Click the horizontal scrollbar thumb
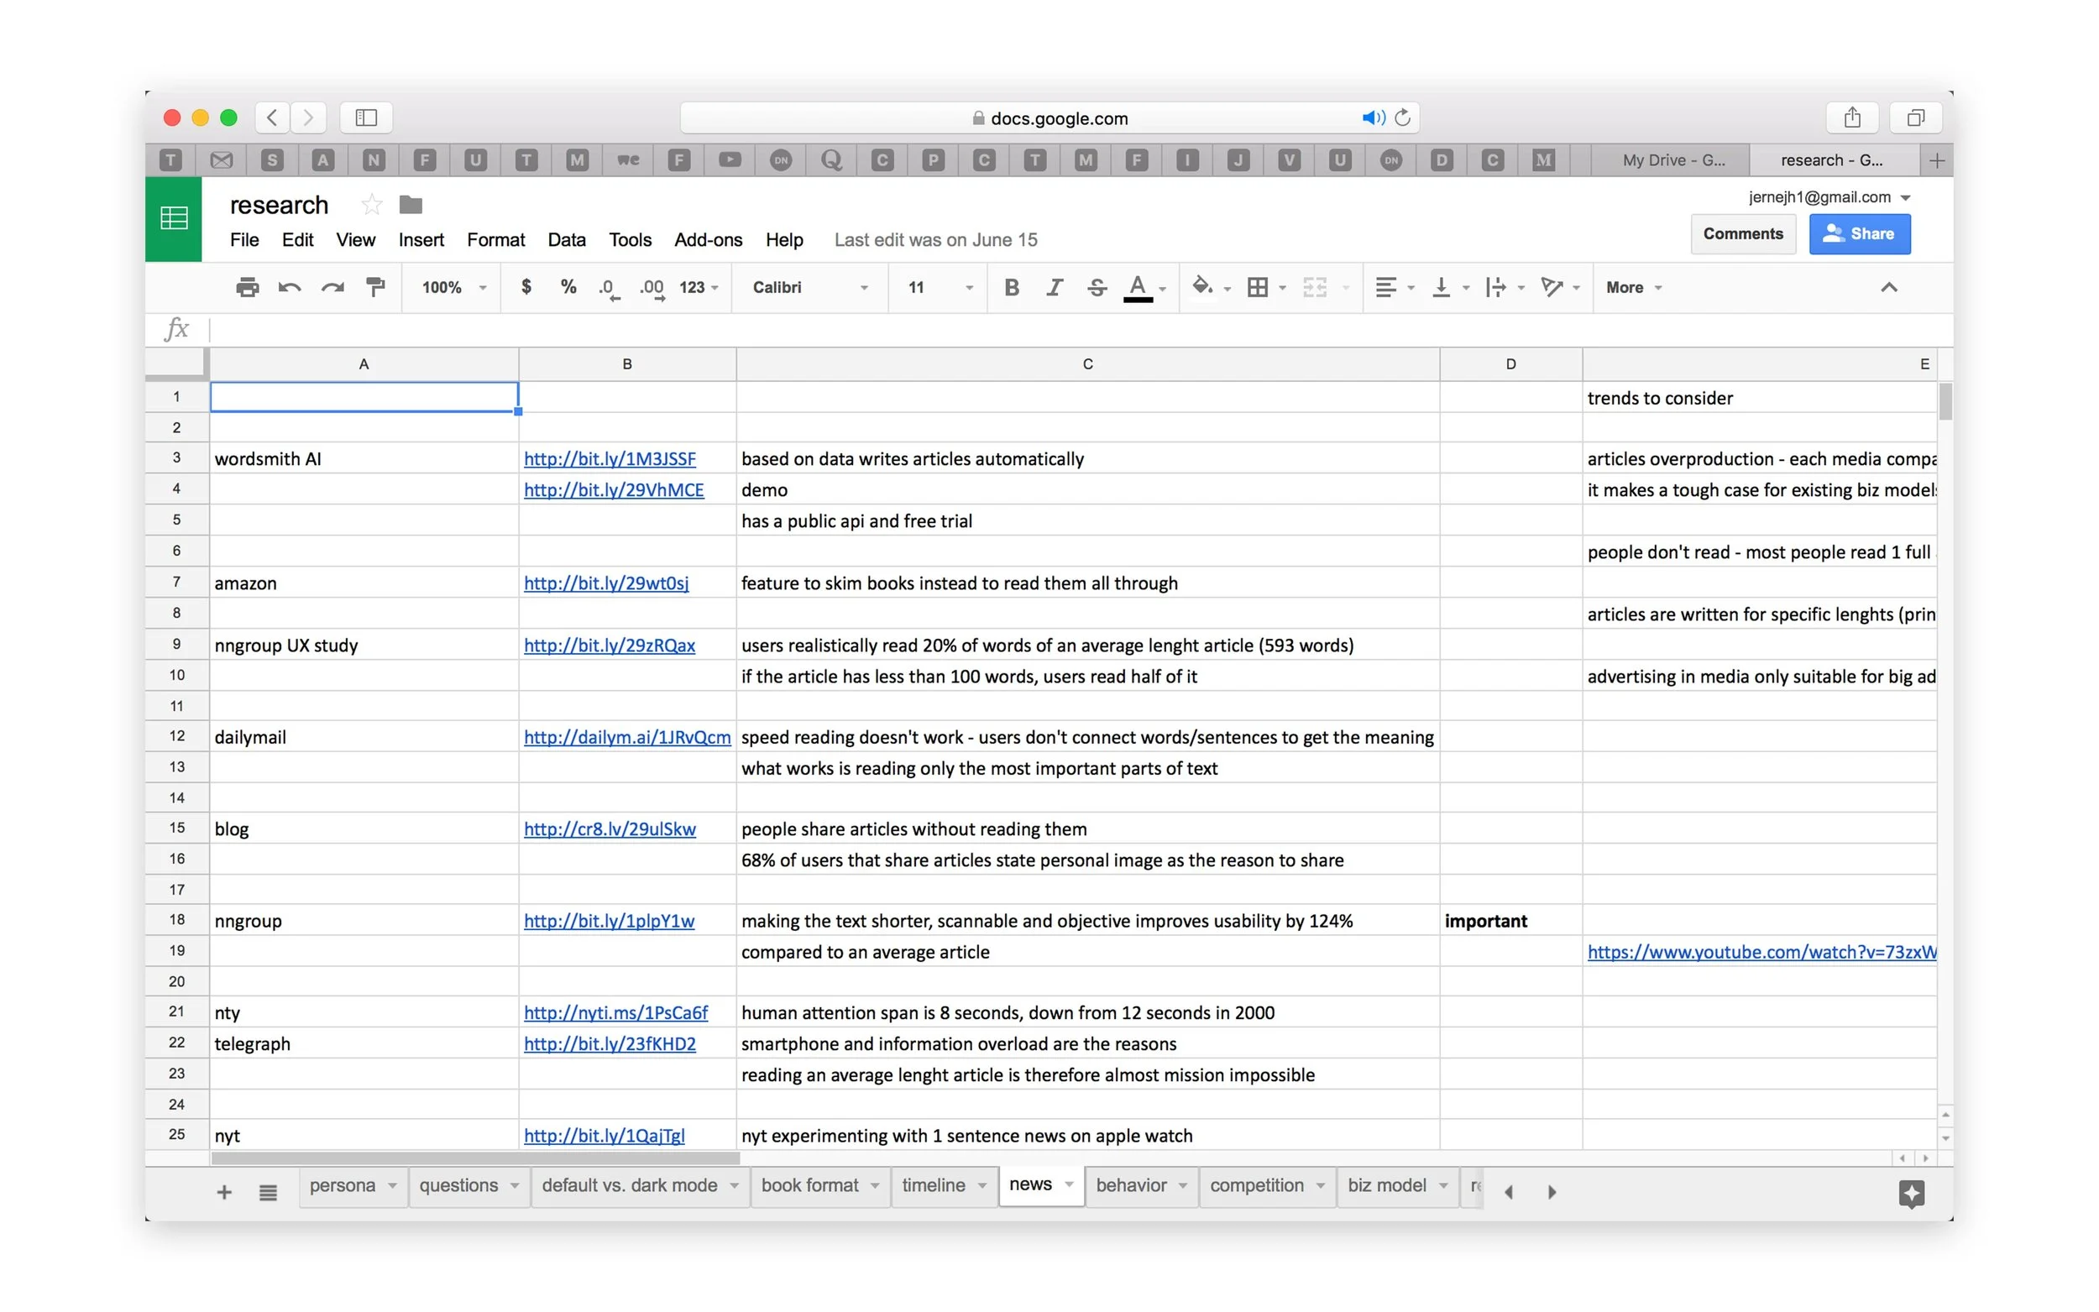The height and width of the screenshot is (1312, 2099). [x=474, y=1158]
